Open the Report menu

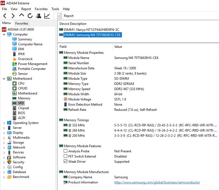point(26,9)
